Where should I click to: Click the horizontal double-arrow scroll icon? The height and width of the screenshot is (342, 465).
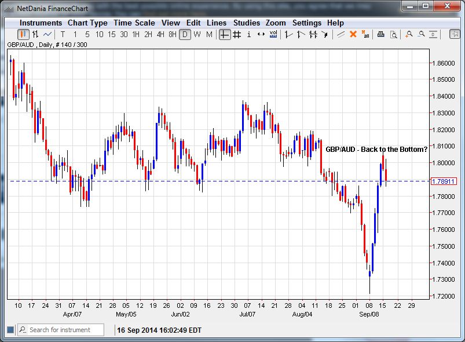click(x=261, y=35)
